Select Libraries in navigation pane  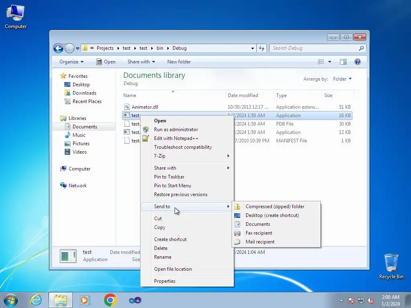click(x=77, y=118)
